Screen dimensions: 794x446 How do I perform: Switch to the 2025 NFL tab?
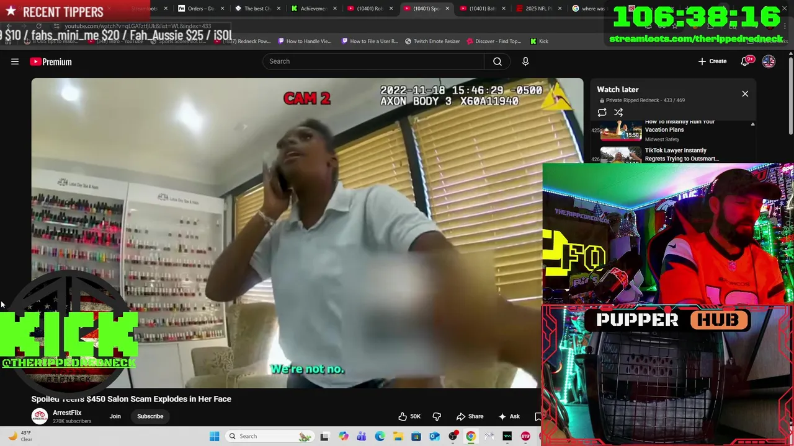pos(538,9)
